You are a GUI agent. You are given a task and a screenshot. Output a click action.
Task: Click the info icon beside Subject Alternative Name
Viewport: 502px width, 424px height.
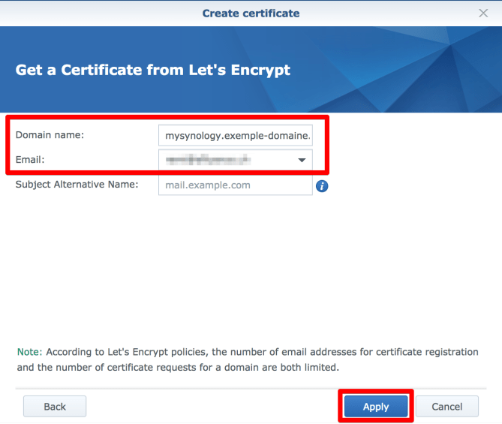[x=322, y=185]
